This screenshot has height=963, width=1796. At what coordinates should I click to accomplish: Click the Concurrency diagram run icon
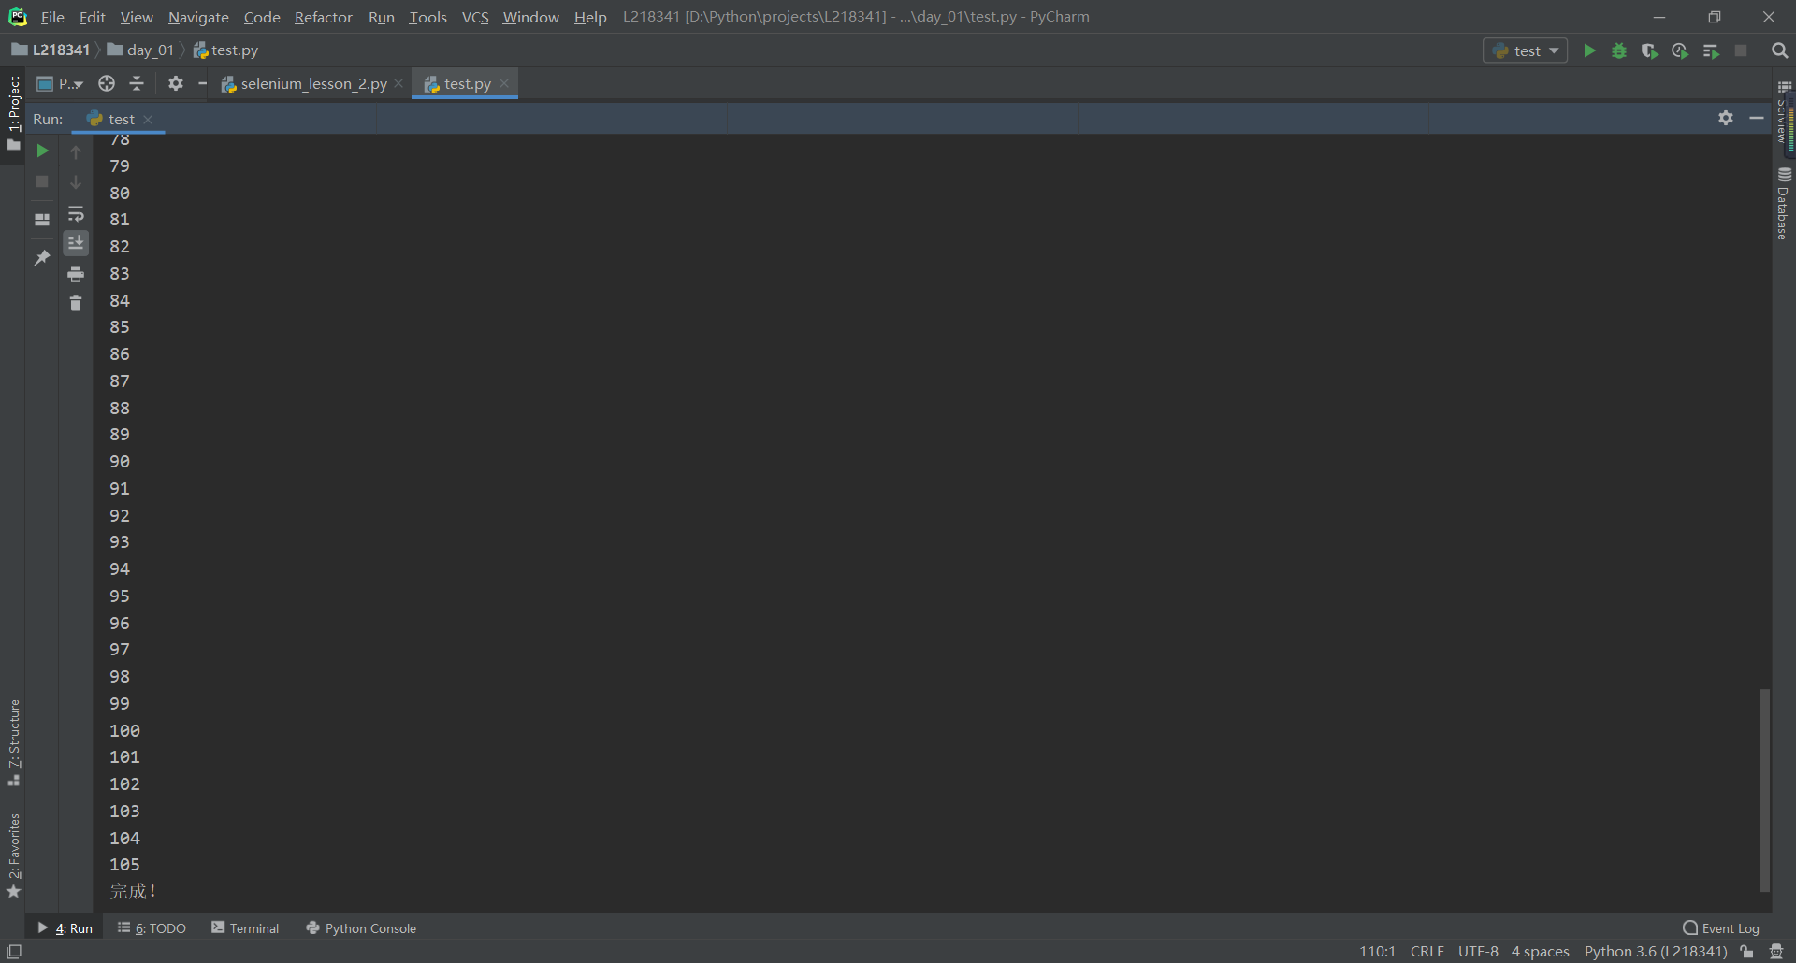pyautogui.click(x=1711, y=50)
